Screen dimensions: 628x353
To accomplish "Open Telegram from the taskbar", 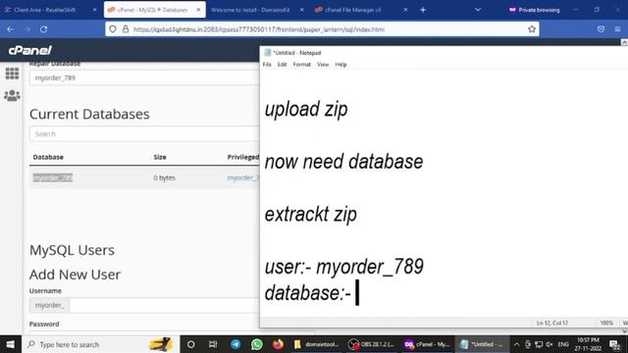I will (x=235, y=344).
